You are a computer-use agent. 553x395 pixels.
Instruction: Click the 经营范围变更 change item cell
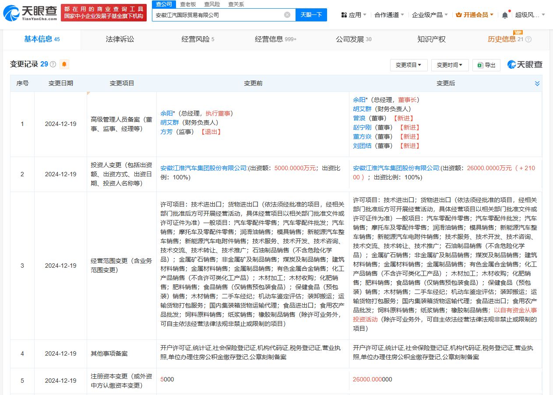click(122, 266)
